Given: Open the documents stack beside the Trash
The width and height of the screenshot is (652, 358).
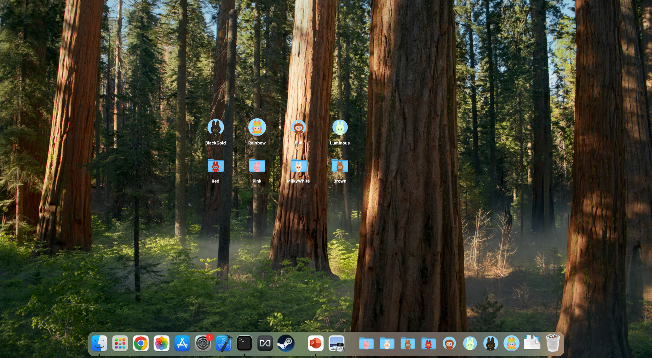Looking at the screenshot, I should click(x=532, y=343).
